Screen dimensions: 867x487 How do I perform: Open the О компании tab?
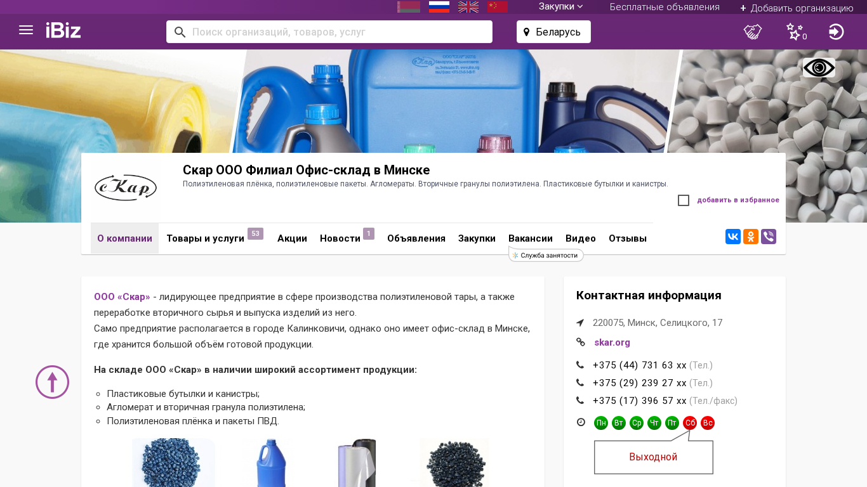[124, 238]
